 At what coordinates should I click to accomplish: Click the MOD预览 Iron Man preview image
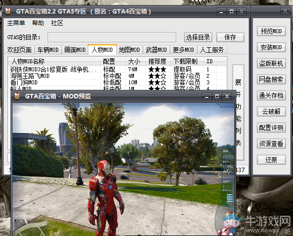(x=123, y=169)
